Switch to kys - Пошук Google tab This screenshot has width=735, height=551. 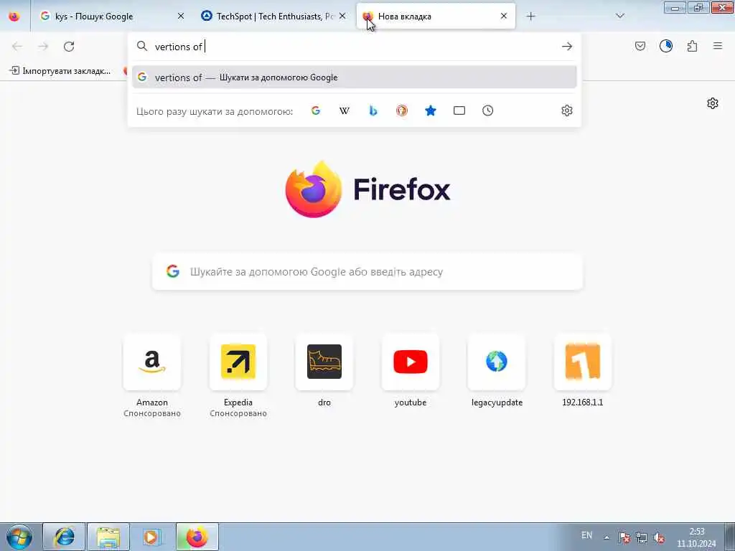[x=111, y=17]
